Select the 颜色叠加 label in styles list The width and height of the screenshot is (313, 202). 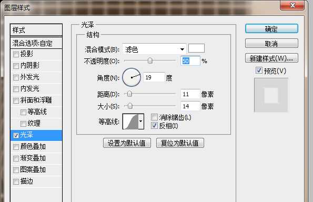point(33,147)
